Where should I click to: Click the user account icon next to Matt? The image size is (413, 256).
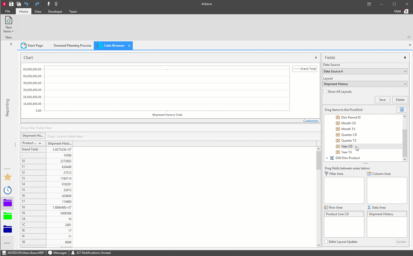pos(406,11)
